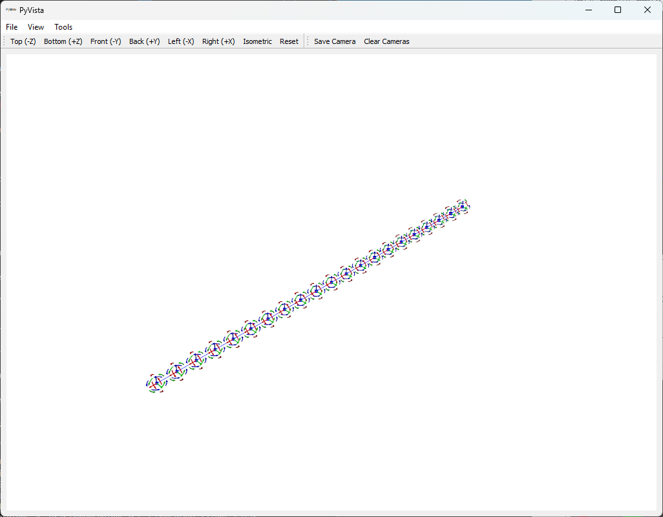The width and height of the screenshot is (663, 517).
Task: Click the bottom-left end node of the chain
Action: [x=156, y=383]
